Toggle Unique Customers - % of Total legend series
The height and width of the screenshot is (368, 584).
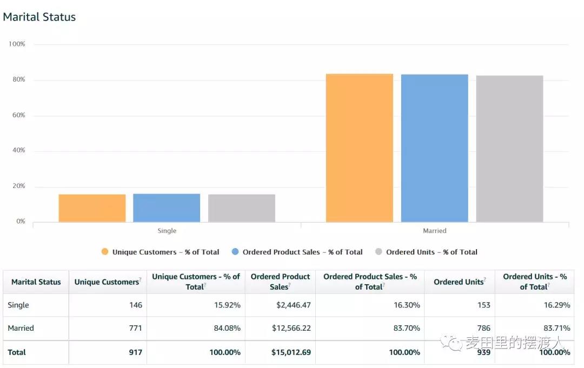pos(165,252)
